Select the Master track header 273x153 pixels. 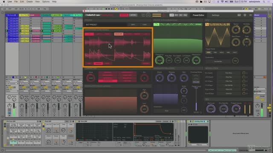(260, 15)
